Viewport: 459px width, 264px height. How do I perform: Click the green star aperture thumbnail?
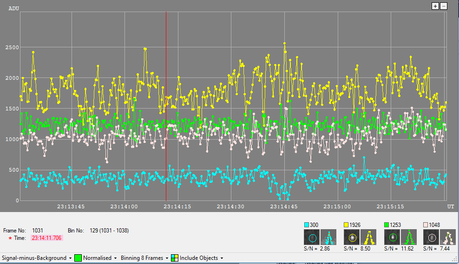click(x=392, y=237)
